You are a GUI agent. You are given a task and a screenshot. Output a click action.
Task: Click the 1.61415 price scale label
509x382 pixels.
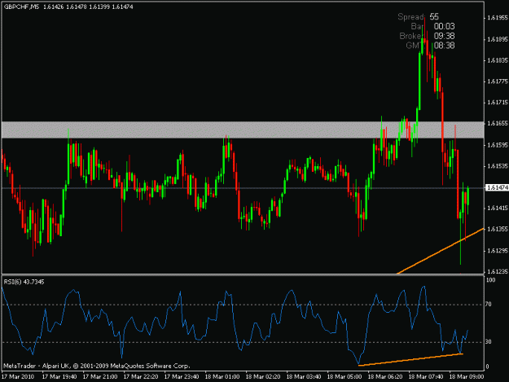pyautogui.click(x=497, y=208)
